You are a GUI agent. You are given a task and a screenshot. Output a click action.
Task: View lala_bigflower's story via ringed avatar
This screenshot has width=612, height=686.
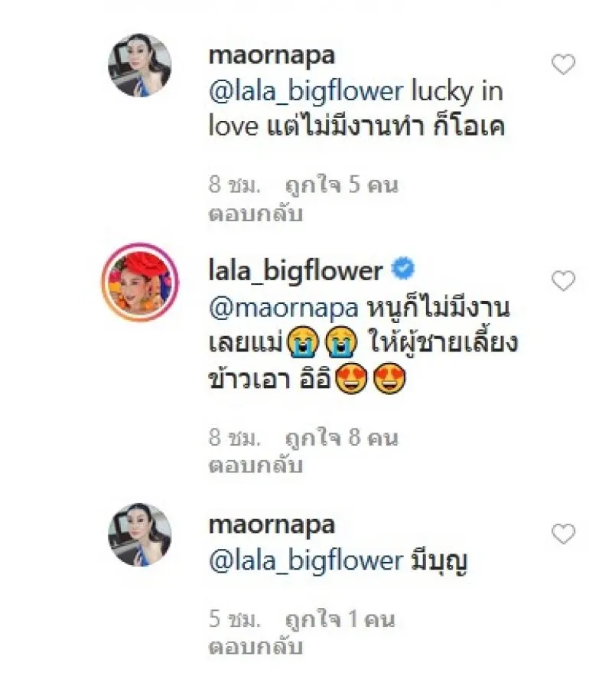coord(140,282)
